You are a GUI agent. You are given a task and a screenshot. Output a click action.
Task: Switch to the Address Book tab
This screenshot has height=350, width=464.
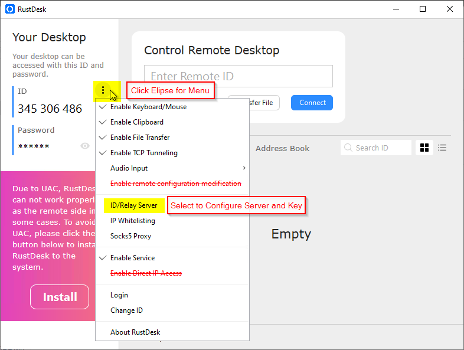coord(283,149)
